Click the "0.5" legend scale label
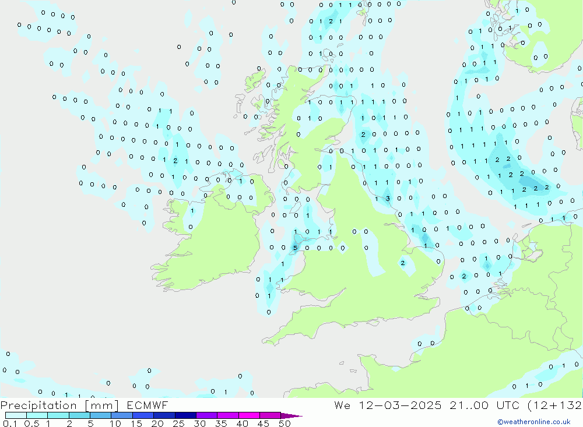Screen dimensions: 583x427 pos(31,424)
